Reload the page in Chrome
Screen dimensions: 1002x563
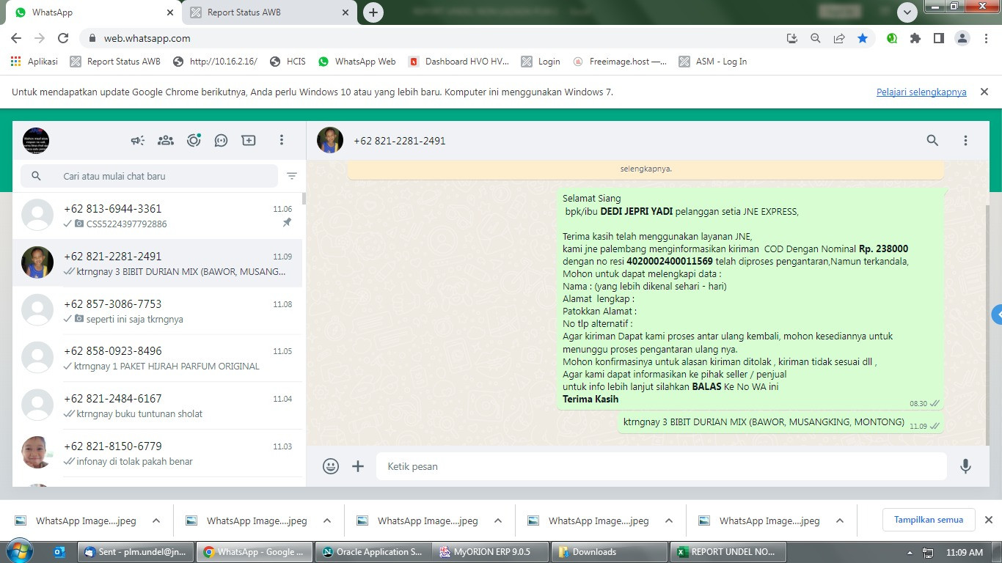point(63,38)
